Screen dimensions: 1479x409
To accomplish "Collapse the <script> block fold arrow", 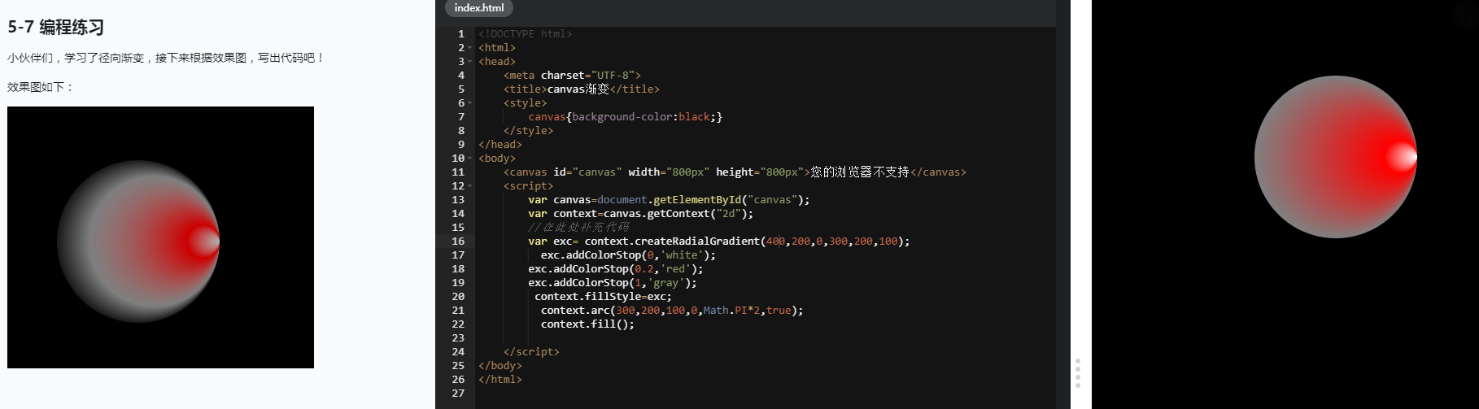I will tap(470, 186).
